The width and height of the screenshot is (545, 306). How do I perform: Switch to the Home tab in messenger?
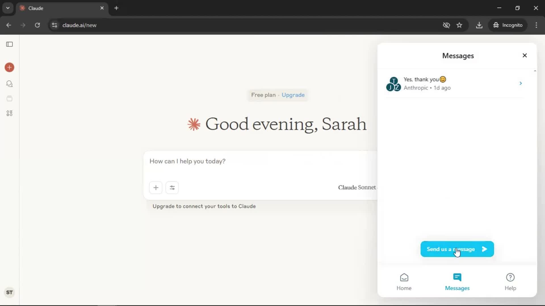click(404, 282)
